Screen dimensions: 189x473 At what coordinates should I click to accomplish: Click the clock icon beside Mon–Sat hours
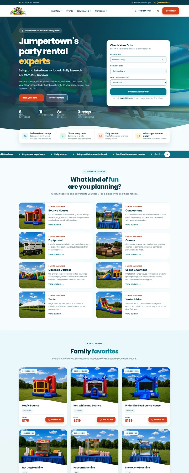point(132,3)
